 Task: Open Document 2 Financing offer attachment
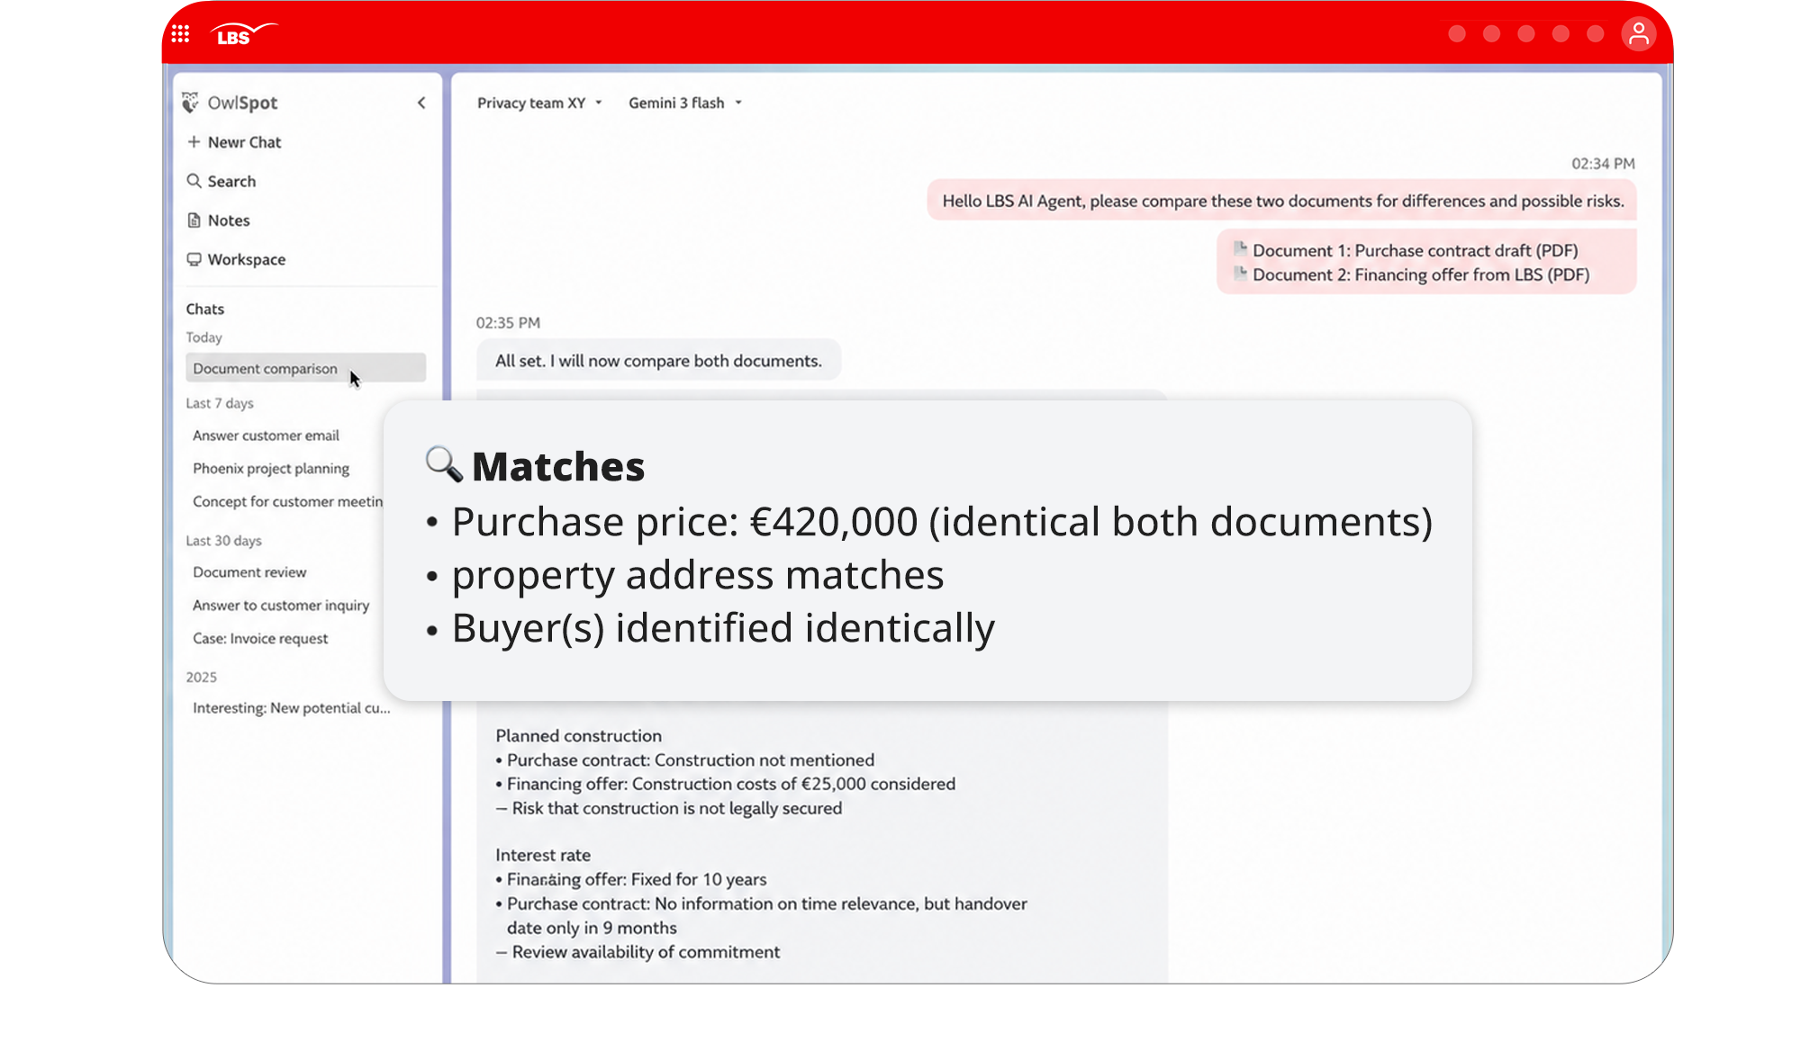click(x=1420, y=274)
